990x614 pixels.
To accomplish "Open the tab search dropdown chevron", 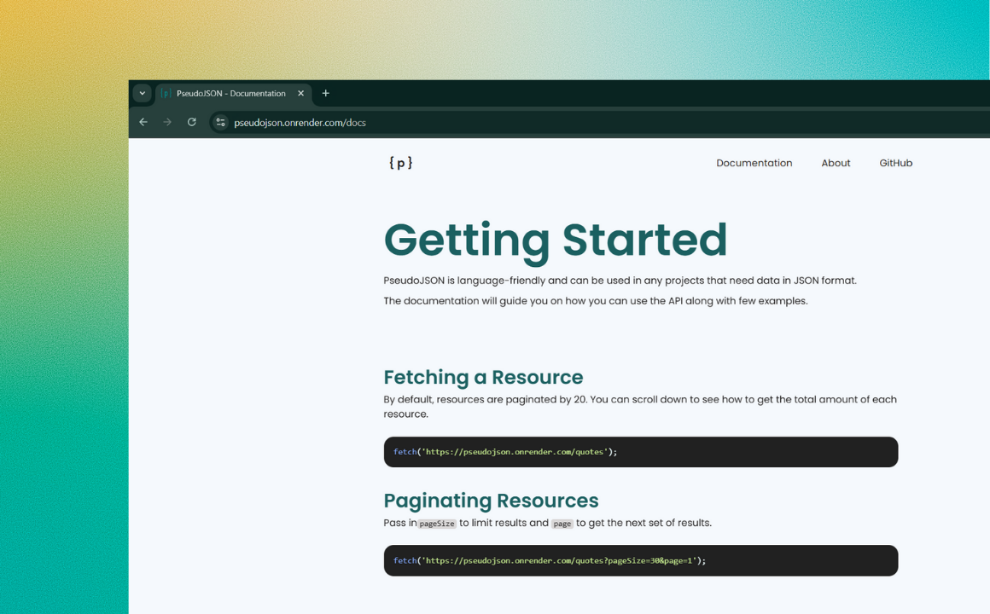I will coord(143,94).
